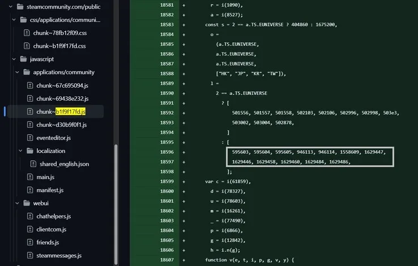Click file icon beside manifest.js

point(30,190)
